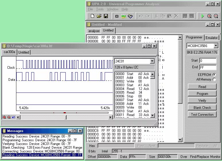Click Zoom in on main toolbar
222x161 pixels.
pyautogui.click(x=209, y=16)
